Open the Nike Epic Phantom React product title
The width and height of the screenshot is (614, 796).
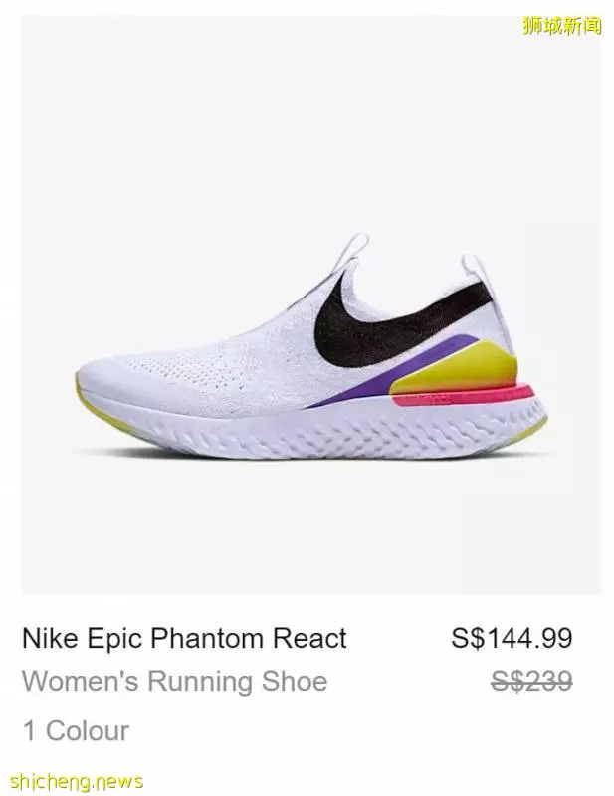tap(184, 638)
